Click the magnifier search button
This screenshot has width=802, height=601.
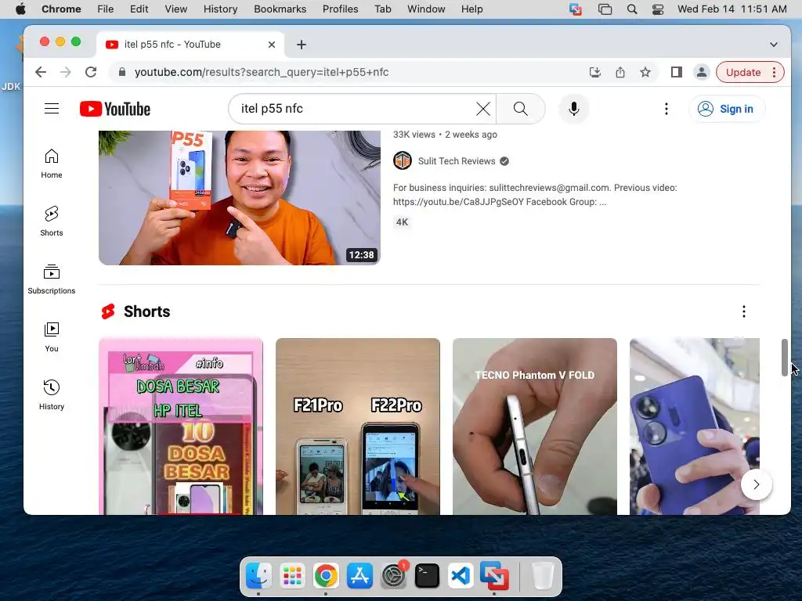point(520,109)
